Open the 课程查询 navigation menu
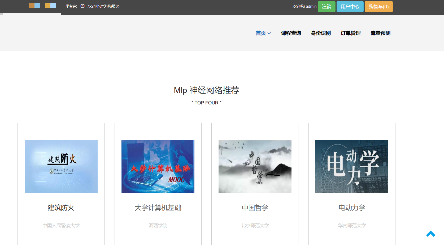The width and height of the screenshot is (444, 245). 291,33
